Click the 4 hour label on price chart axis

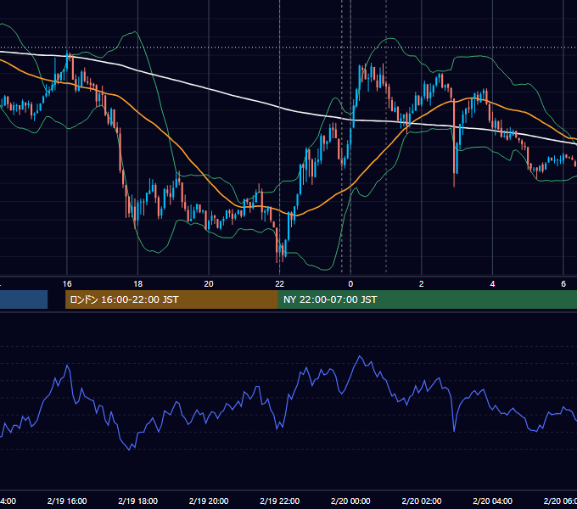pyautogui.click(x=492, y=284)
